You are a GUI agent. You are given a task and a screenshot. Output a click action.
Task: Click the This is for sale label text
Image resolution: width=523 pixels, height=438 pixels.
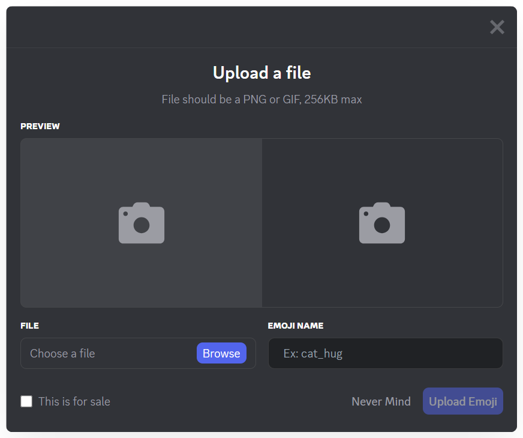coord(74,401)
